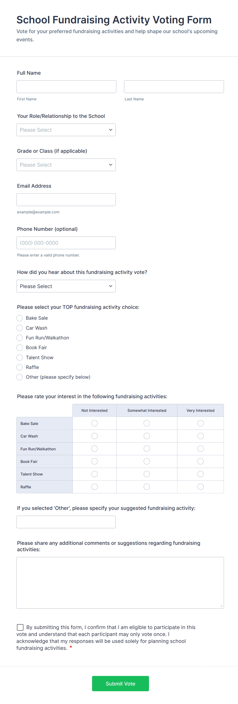This screenshot has height=704, width=238.
Task: Focus the Email Address field
Action: pyautogui.click(x=66, y=199)
